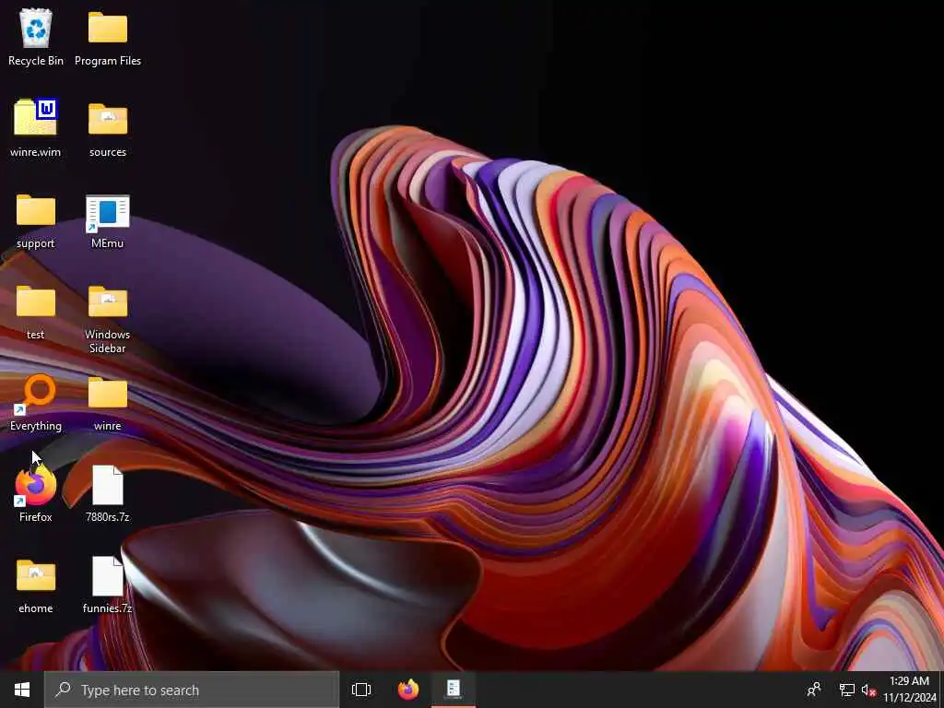Select the sources folder icon
This screenshot has height=708, width=944.
point(108,128)
